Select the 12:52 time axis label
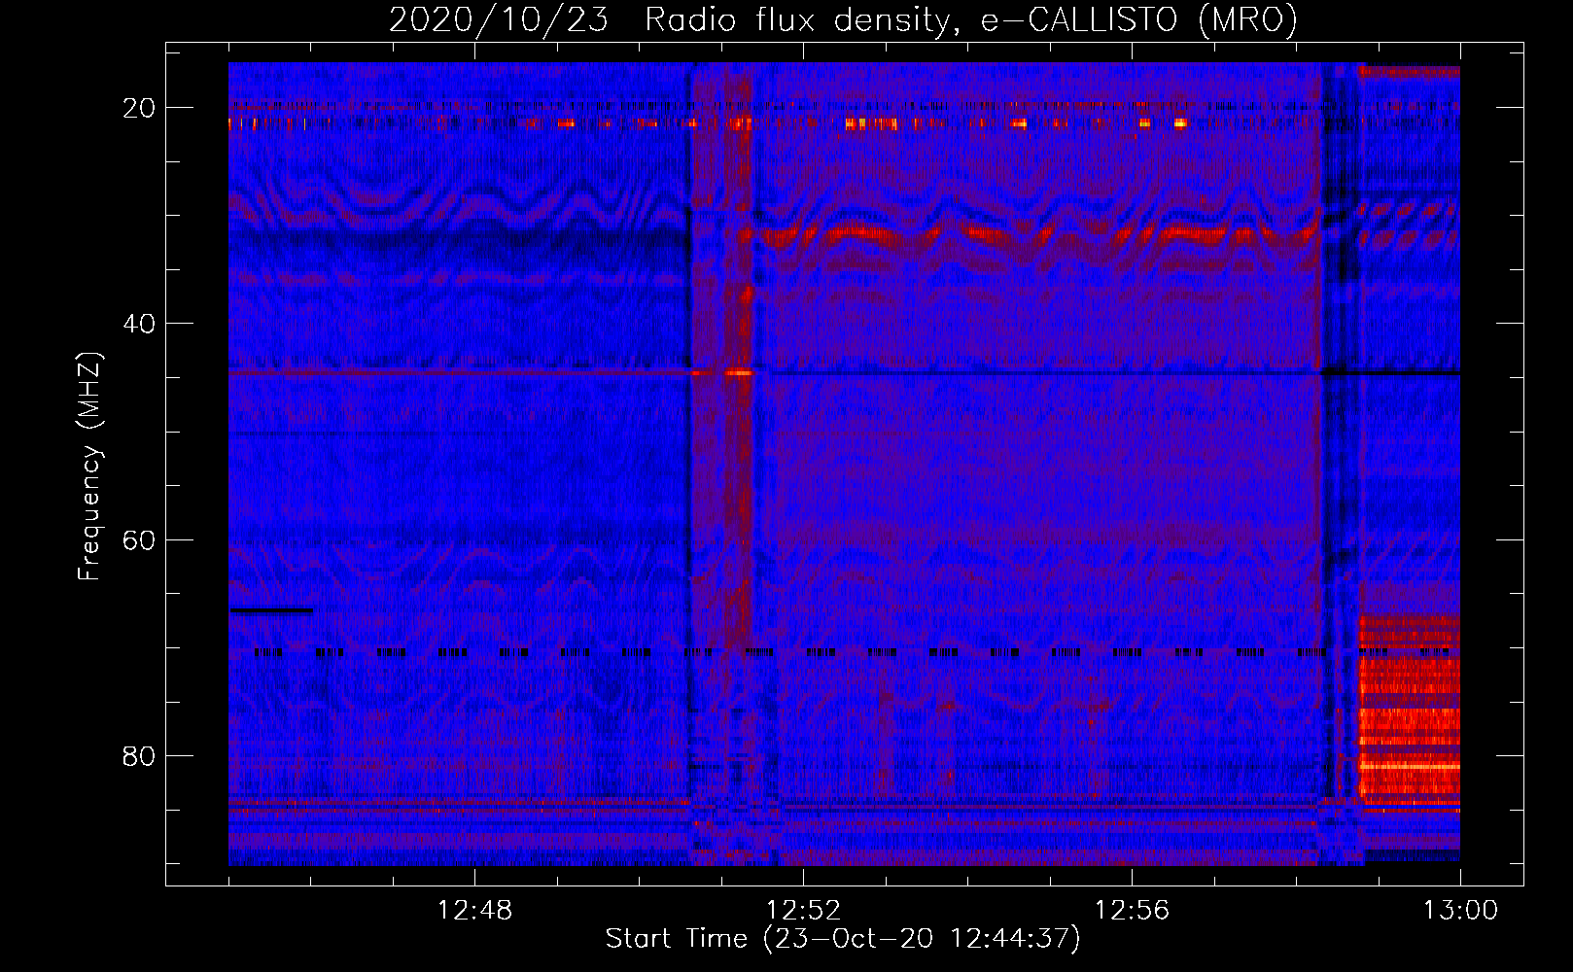The width and height of the screenshot is (1573, 972). pos(803,911)
